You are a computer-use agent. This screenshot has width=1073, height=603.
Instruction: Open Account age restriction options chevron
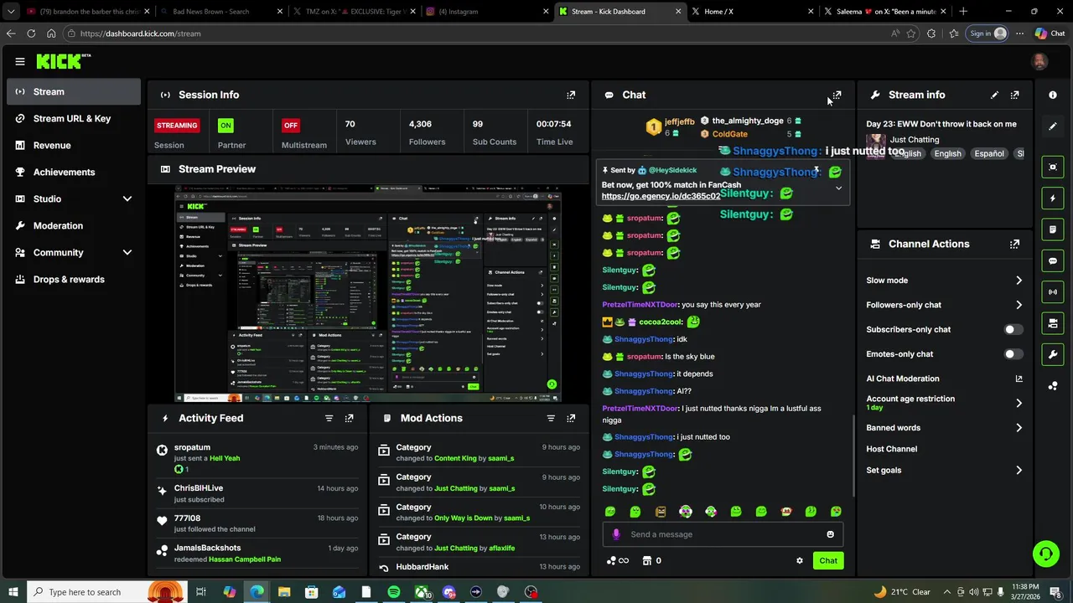(x=1019, y=403)
